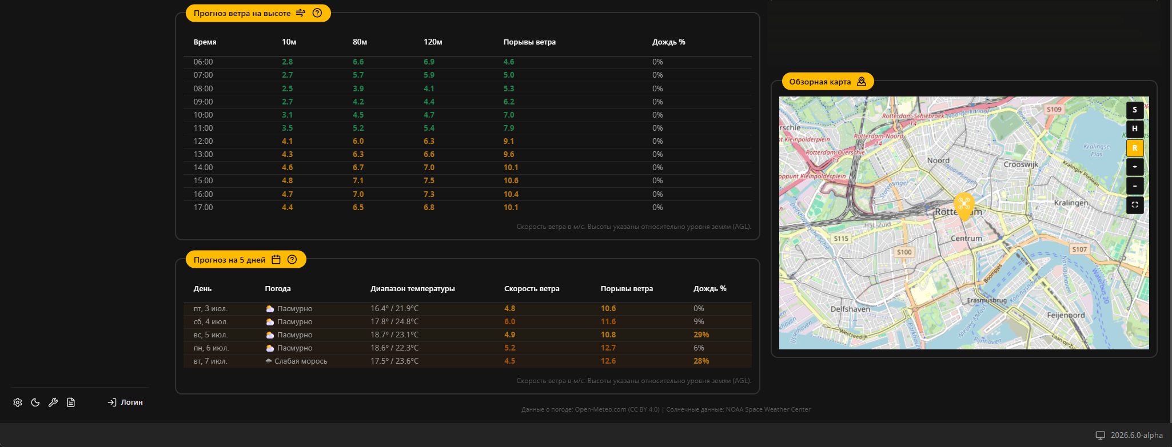Expand map to fullscreen

[1135, 204]
